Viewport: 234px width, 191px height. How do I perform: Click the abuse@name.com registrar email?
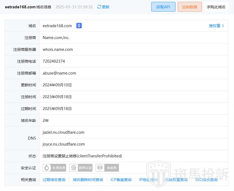[59, 73]
